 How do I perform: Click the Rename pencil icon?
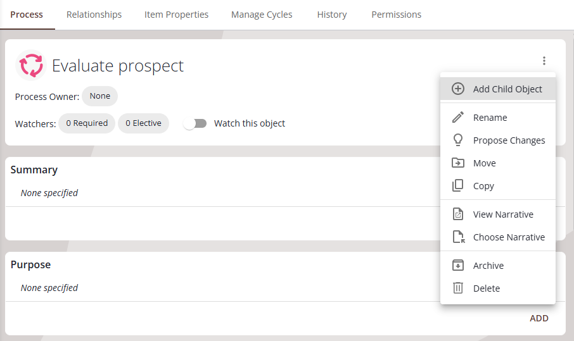click(x=458, y=118)
